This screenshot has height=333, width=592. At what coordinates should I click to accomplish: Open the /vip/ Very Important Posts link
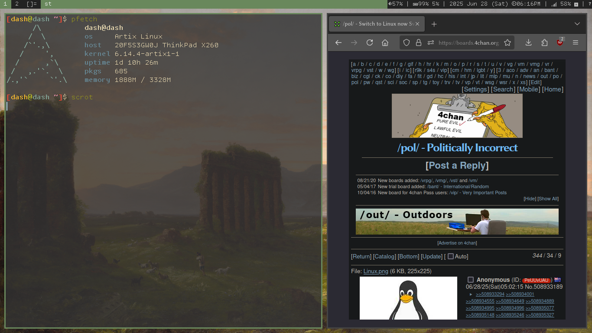click(x=478, y=193)
